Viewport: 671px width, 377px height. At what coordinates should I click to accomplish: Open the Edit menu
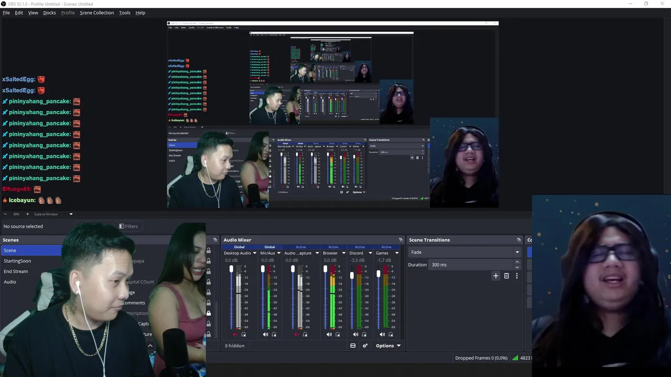click(x=19, y=13)
